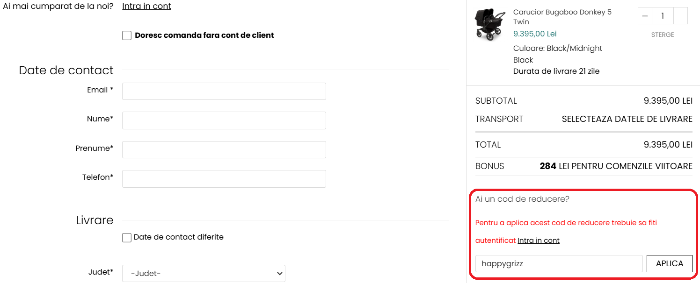Viewport: 700px width, 283px height.
Task: Open the Judet county dropdown
Action: 204,273
